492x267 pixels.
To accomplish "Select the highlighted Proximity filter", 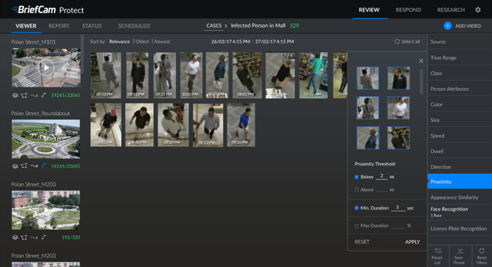I will (x=460, y=181).
